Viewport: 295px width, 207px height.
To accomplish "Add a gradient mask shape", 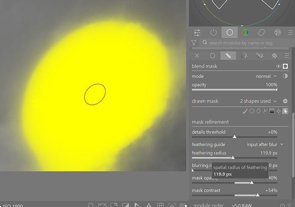I will click(x=272, y=111).
